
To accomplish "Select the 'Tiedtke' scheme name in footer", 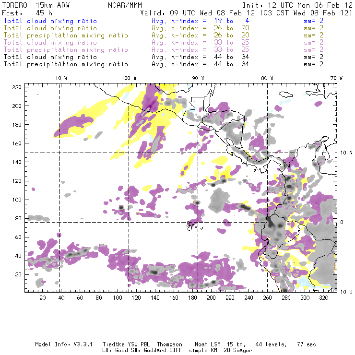I will pyautogui.click(x=114, y=344).
